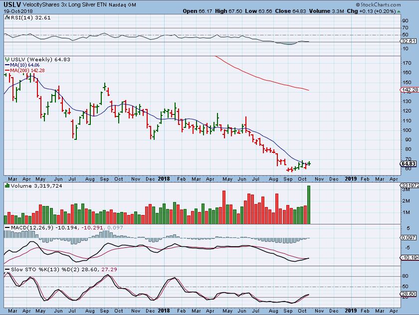
Task: Click the 28.60 tag on the Slow STO axis
Action: 409,294
